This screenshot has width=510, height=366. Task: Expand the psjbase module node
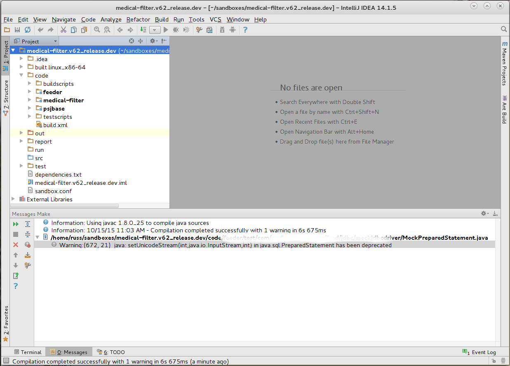30,109
